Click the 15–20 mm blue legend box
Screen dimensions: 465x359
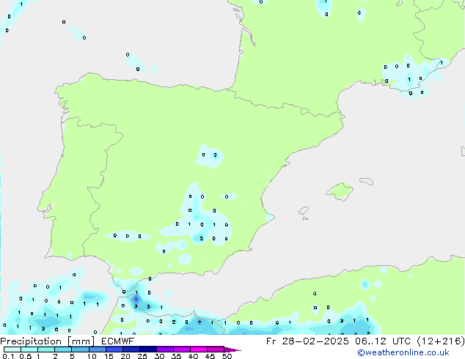tap(114, 349)
